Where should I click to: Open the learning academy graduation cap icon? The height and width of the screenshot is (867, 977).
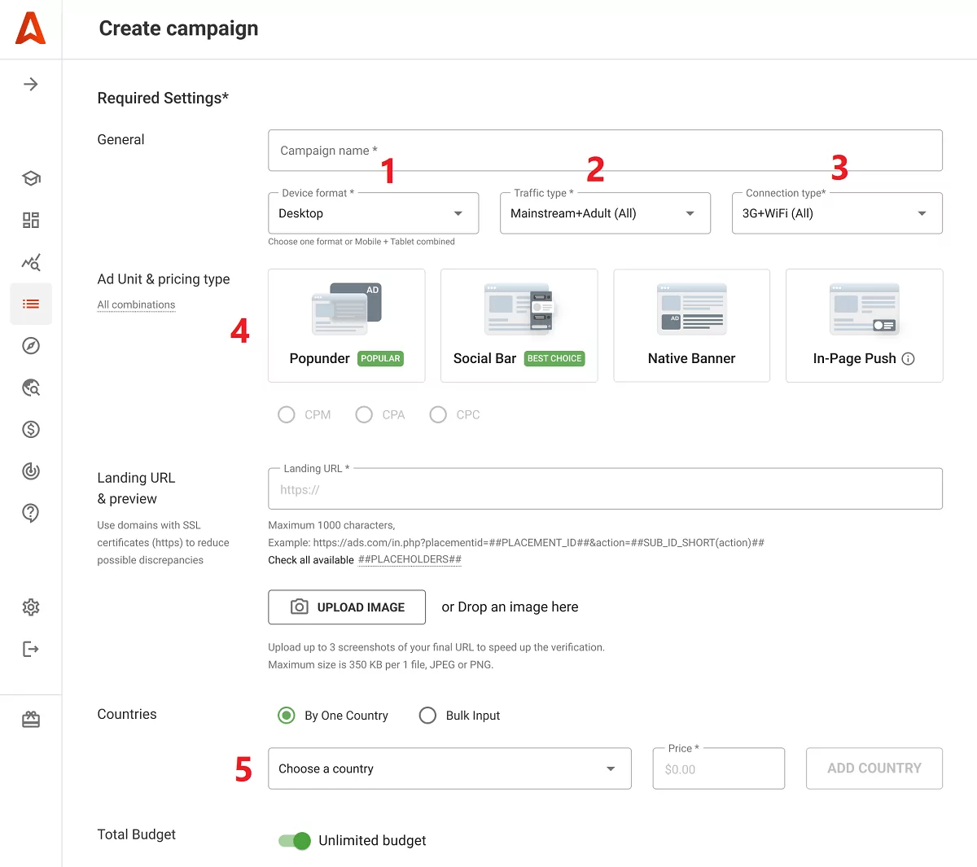click(x=30, y=178)
